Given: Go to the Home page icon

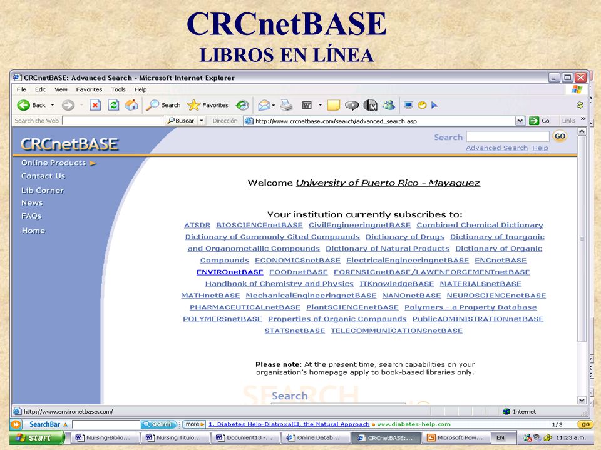Looking at the screenshot, I should 131,105.
